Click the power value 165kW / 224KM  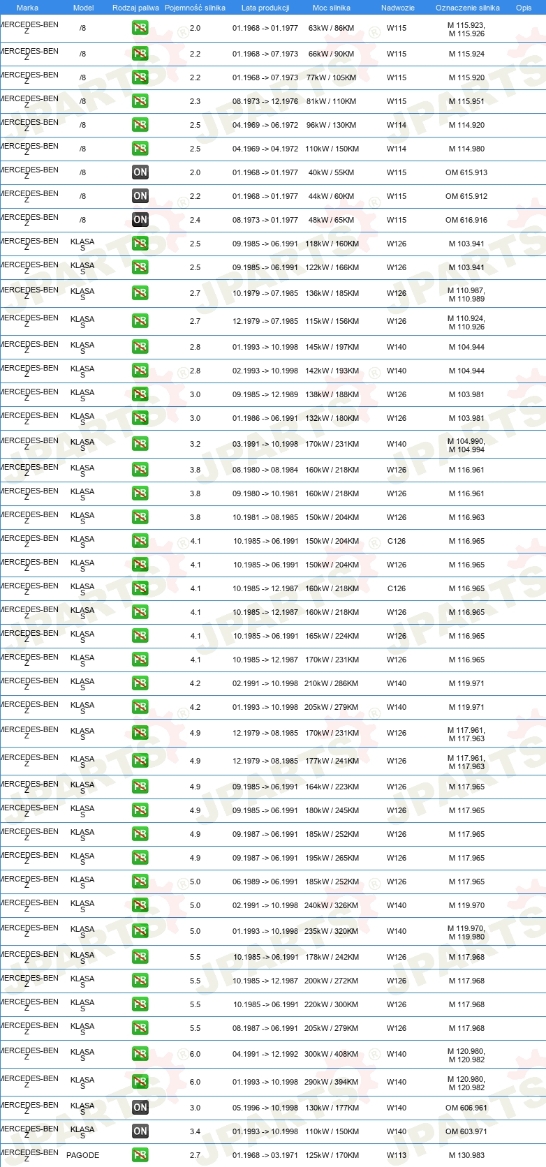(x=332, y=636)
